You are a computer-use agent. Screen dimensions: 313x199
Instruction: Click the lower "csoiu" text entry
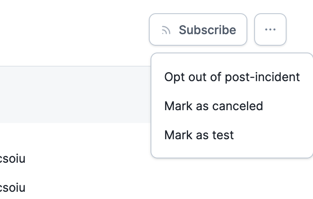(x=13, y=188)
